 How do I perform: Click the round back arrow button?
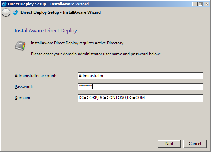click(x=6, y=13)
